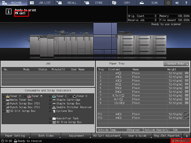
Task: Open the SCAN tab
Action: (x=151, y=3)
